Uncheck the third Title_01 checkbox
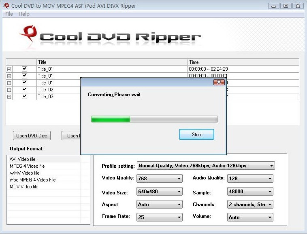 tap(24, 82)
